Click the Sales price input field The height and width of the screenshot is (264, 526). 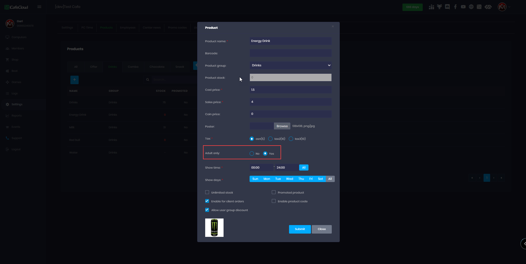(291, 102)
